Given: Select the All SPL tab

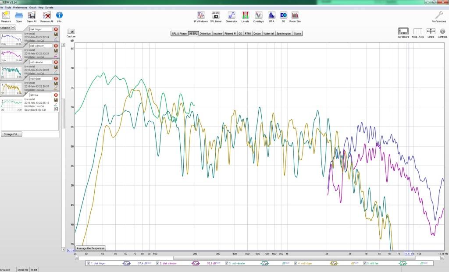Looking at the screenshot, I should (193, 33).
